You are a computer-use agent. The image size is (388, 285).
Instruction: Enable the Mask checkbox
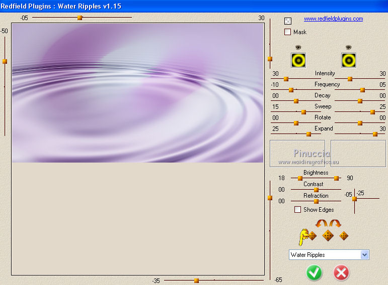click(287, 32)
